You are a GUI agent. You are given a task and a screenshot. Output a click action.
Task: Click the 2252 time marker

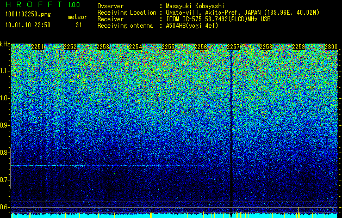pyautogui.click(x=70, y=47)
